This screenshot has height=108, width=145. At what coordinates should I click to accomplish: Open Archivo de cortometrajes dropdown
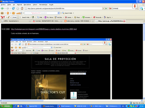point(78,74)
